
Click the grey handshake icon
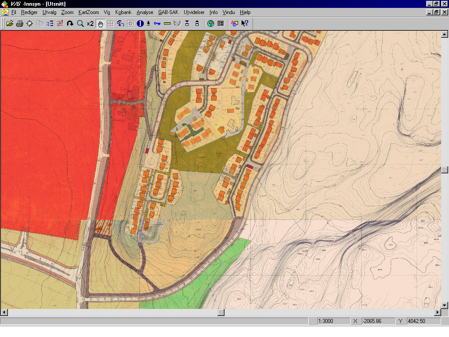point(177,24)
